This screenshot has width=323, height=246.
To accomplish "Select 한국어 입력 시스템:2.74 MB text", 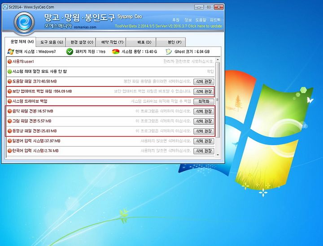I will click(x=35, y=151).
